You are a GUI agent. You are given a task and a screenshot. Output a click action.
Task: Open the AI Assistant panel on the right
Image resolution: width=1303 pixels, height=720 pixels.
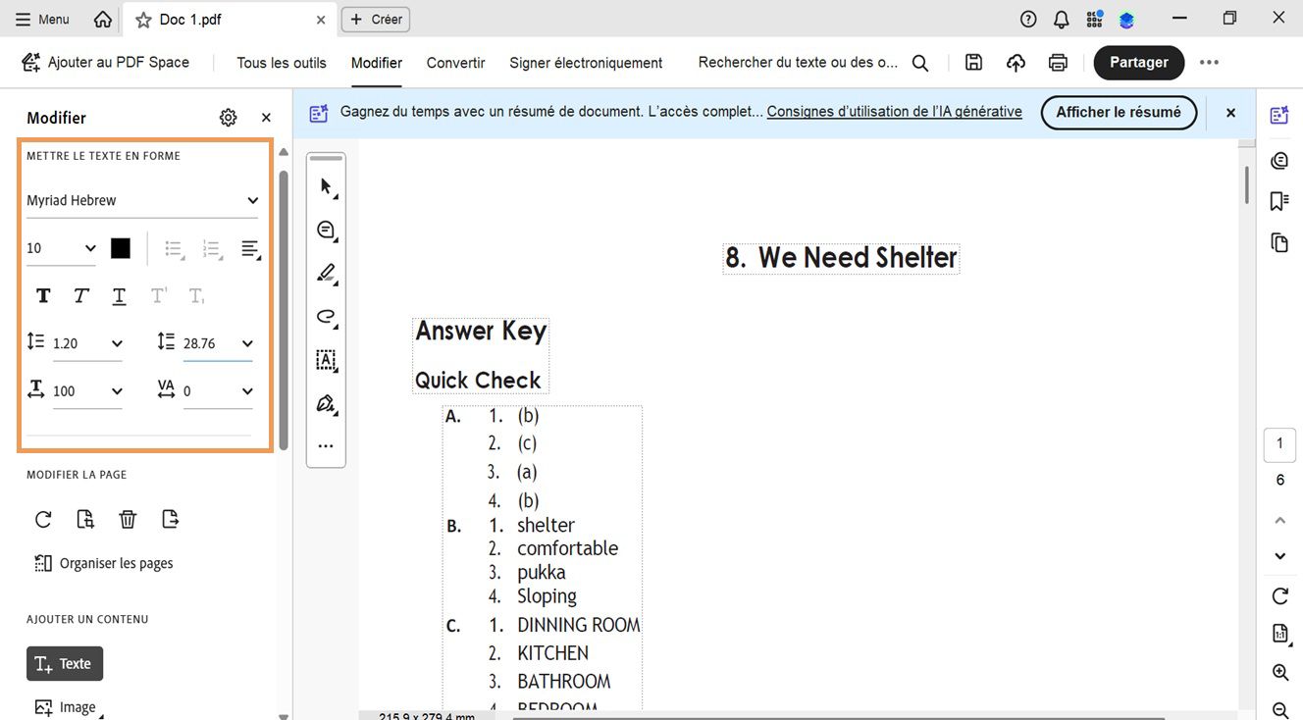pos(1278,114)
